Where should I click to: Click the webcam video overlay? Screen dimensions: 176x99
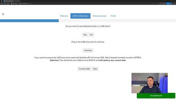150,83
